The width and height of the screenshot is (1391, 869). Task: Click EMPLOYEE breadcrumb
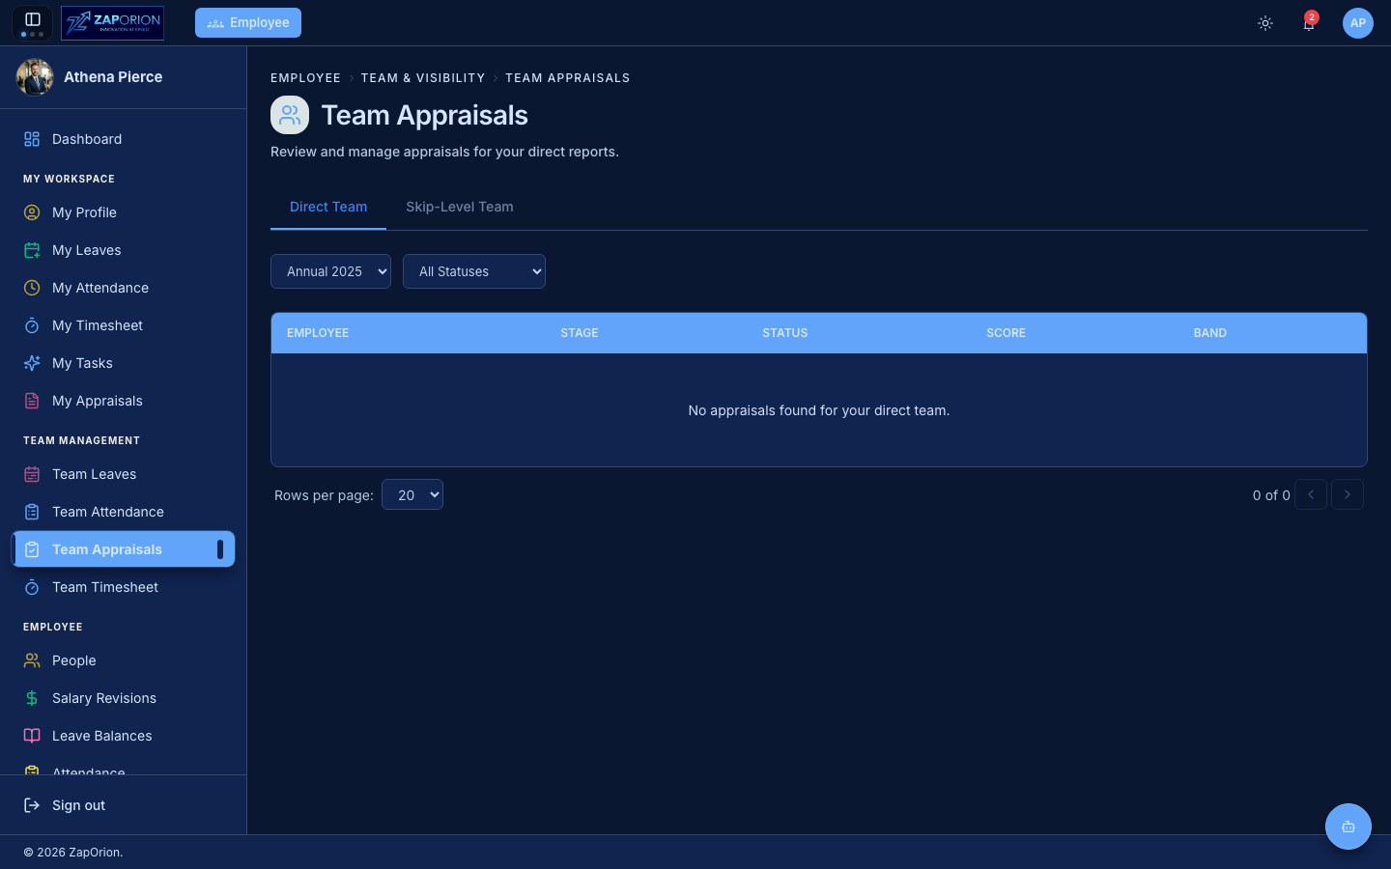pos(305,78)
